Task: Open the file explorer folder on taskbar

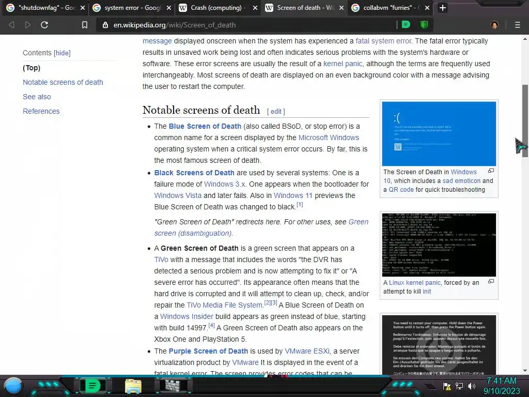Action: [133, 386]
